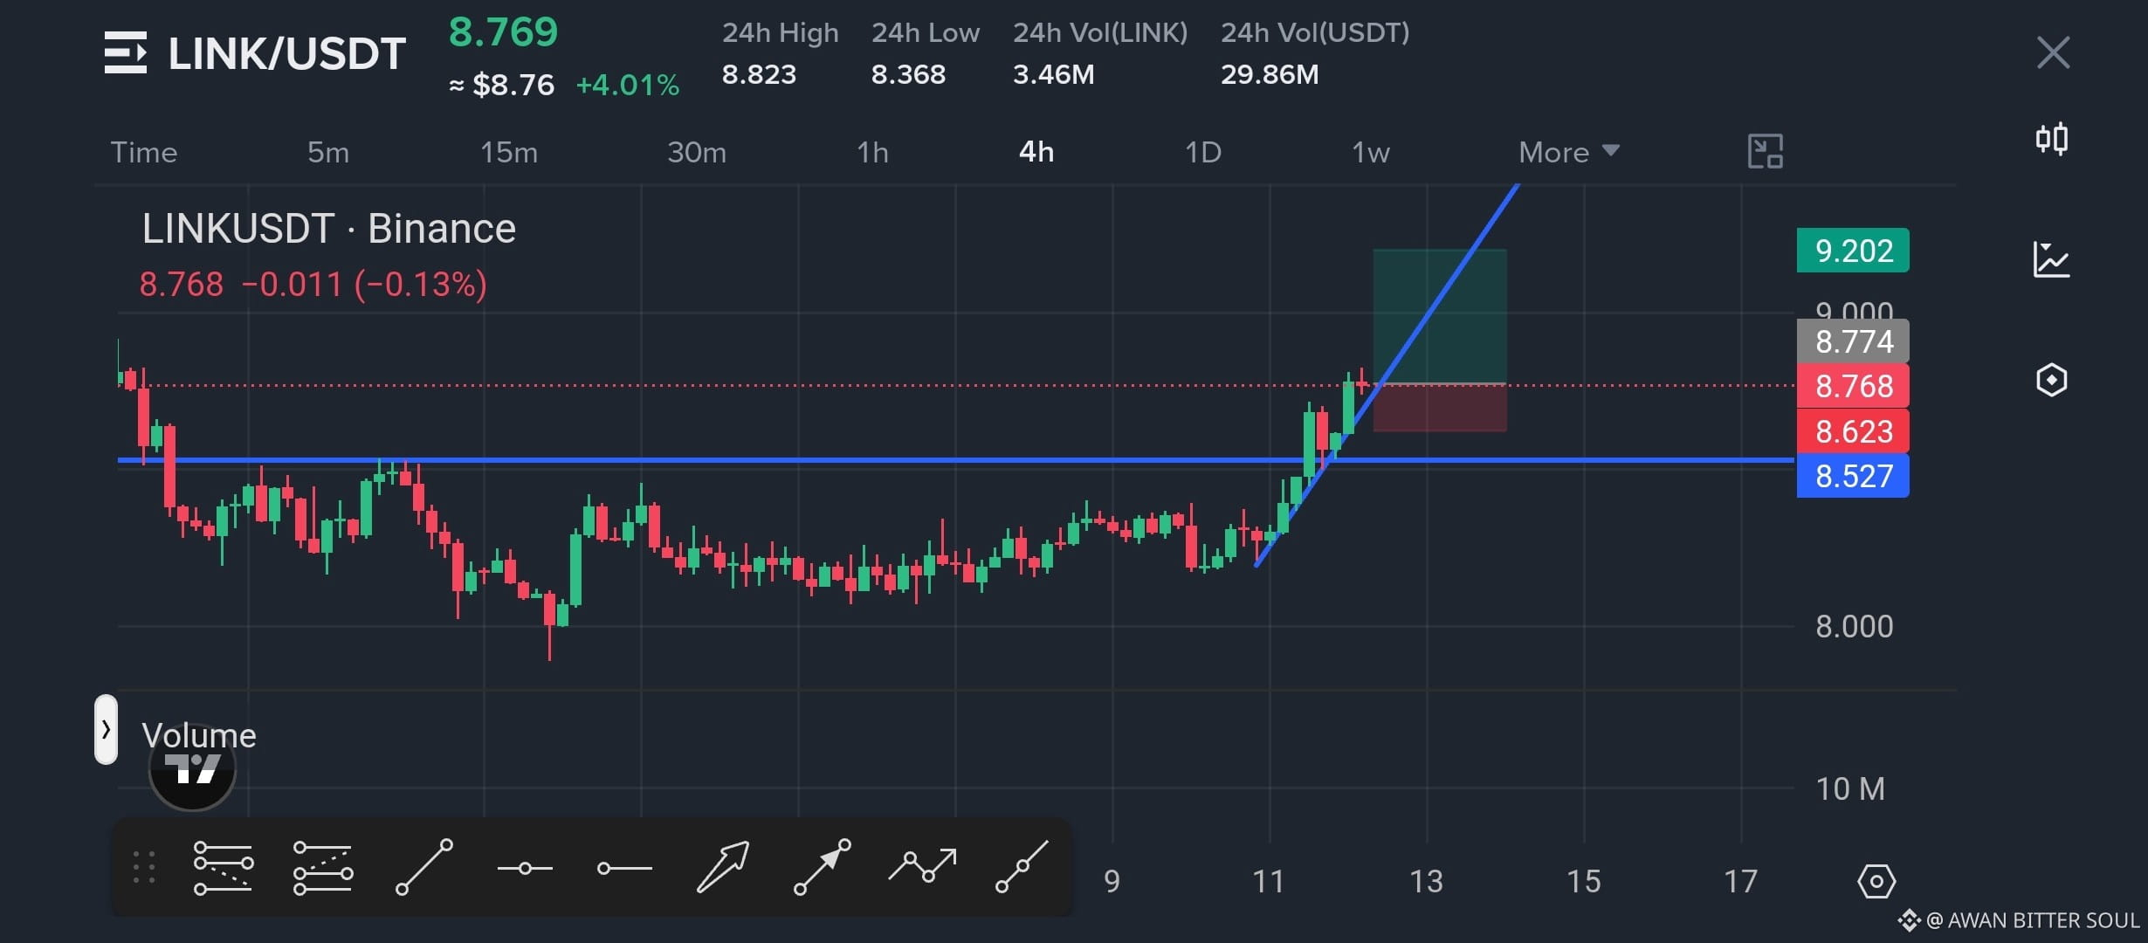The image size is (2148, 943).
Task: Tap the TradingView logo badge
Action: [x=192, y=768]
